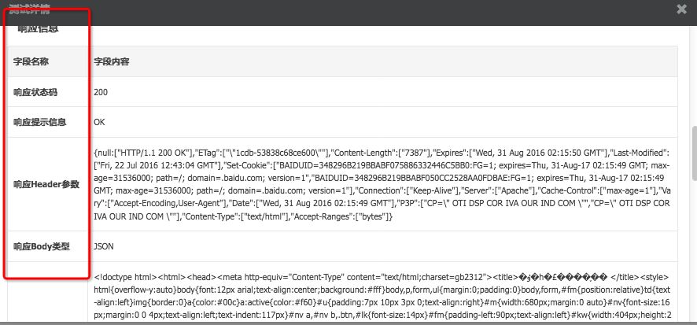The height and width of the screenshot is (325, 697).
Task: Click the status code value 200
Action: coord(101,92)
